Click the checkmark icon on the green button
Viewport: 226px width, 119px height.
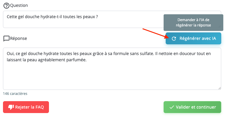[172, 107]
